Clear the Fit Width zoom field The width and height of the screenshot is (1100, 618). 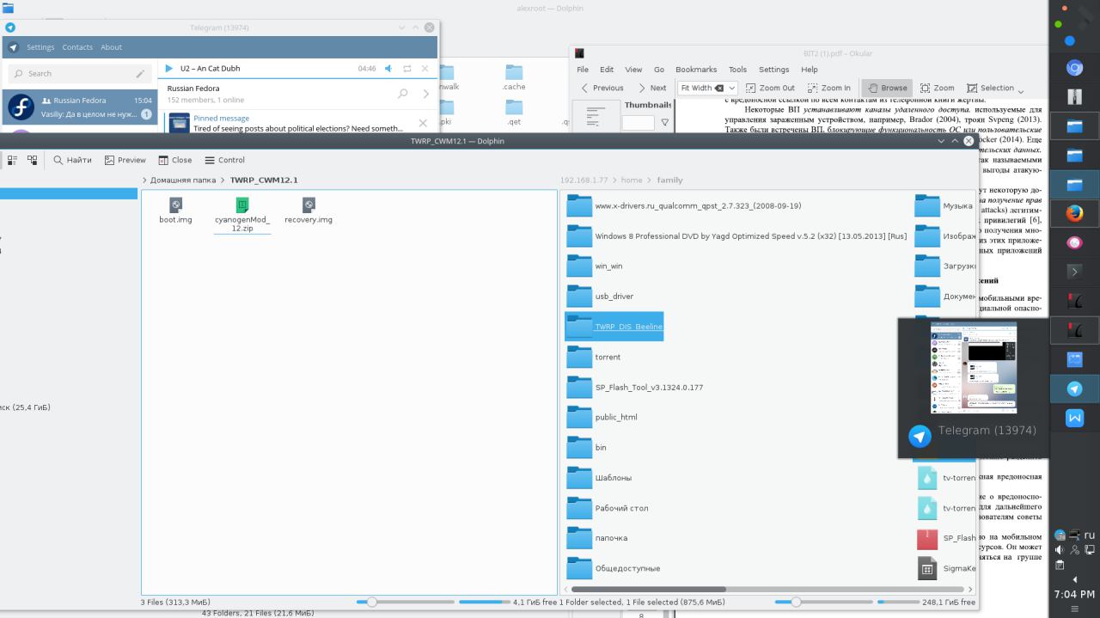coord(720,88)
